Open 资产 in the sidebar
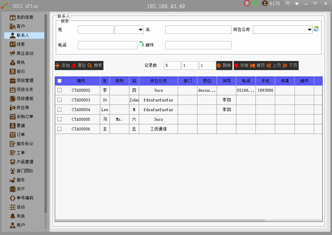332x235 pixels. pos(17,189)
